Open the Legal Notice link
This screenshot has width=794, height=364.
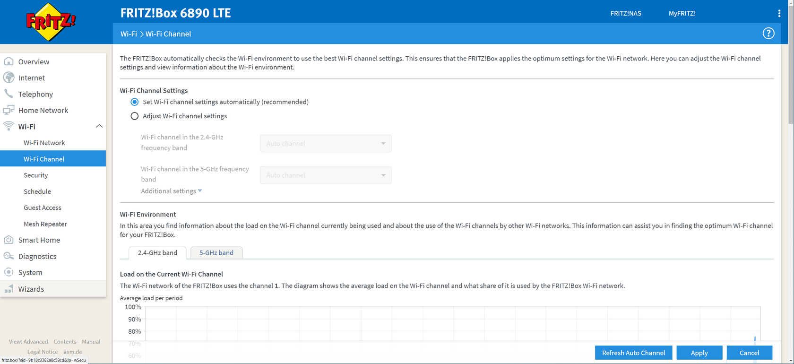click(43, 352)
